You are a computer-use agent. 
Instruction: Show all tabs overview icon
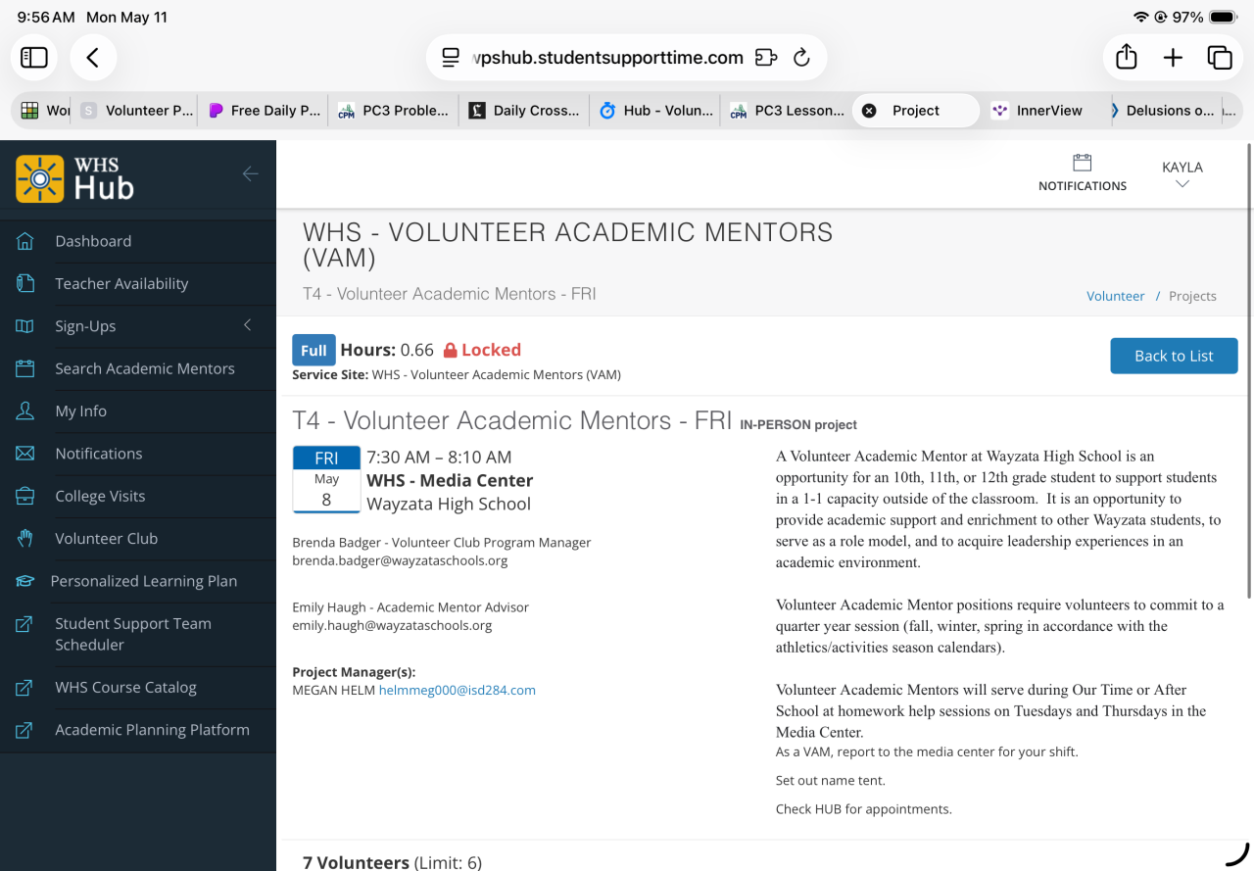1220,58
